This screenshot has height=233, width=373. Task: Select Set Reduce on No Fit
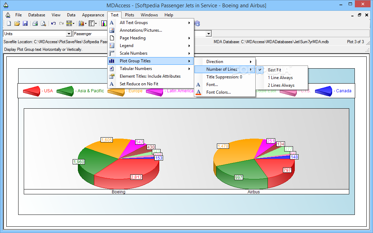tap(151, 84)
